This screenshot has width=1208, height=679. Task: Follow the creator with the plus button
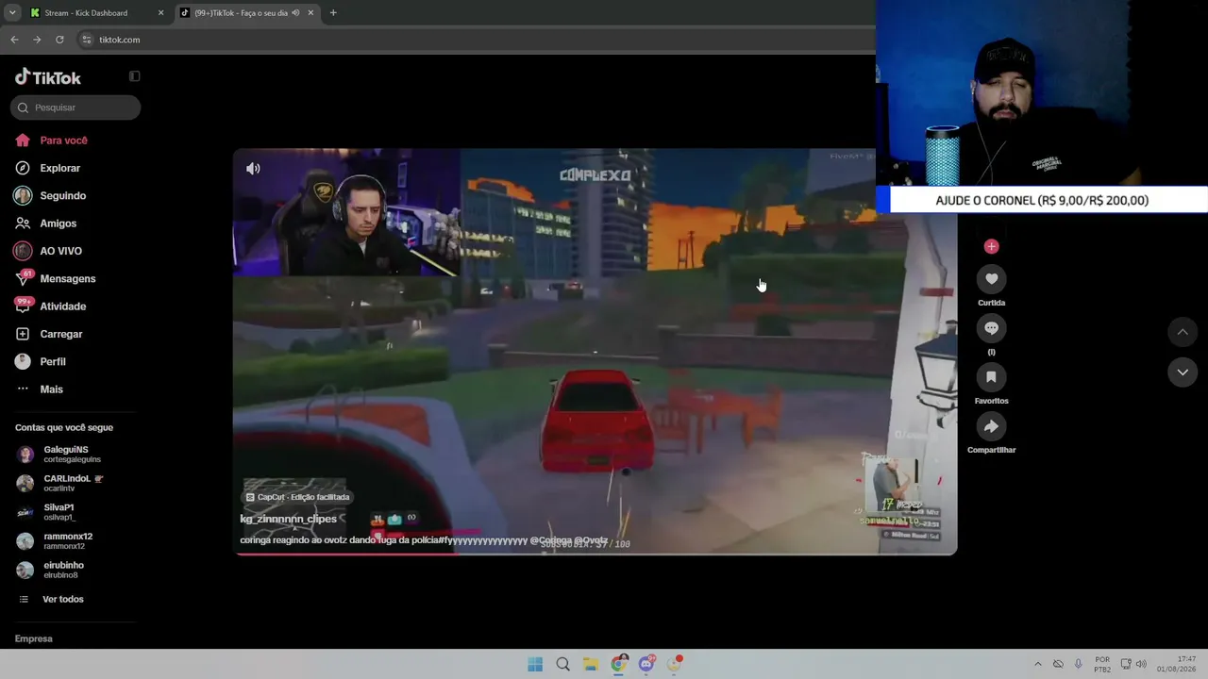coord(991,246)
